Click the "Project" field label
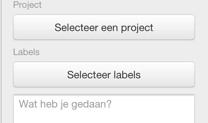 coord(27,5)
